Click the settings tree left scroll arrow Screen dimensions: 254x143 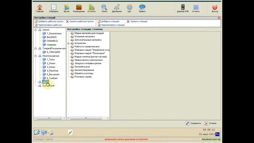(69, 118)
